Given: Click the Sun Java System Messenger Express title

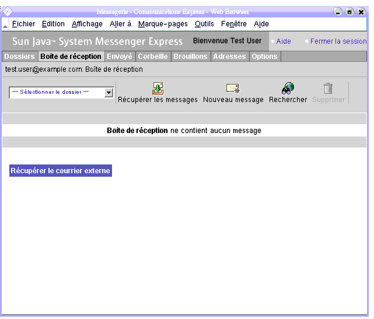Looking at the screenshot, I should [x=97, y=41].
